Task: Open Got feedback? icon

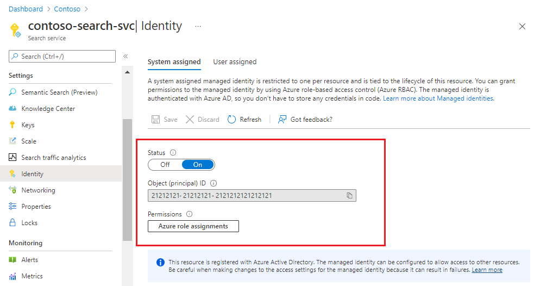Action: (x=282, y=120)
